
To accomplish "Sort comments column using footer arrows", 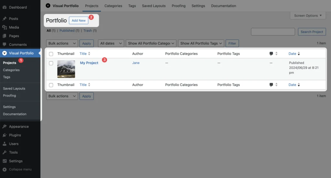I will pos(276,85).
